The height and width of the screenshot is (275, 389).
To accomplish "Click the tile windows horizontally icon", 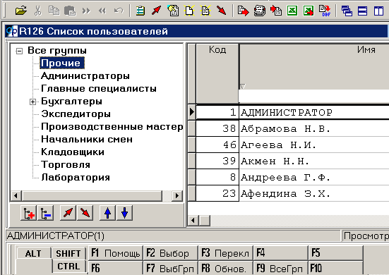I will pyautogui.click(x=362, y=11).
